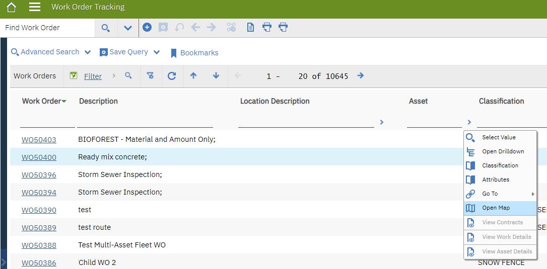Click the 'Ready mix concrete;' description cell
This screenshot has width=547, height=269.
coord(112,157)
